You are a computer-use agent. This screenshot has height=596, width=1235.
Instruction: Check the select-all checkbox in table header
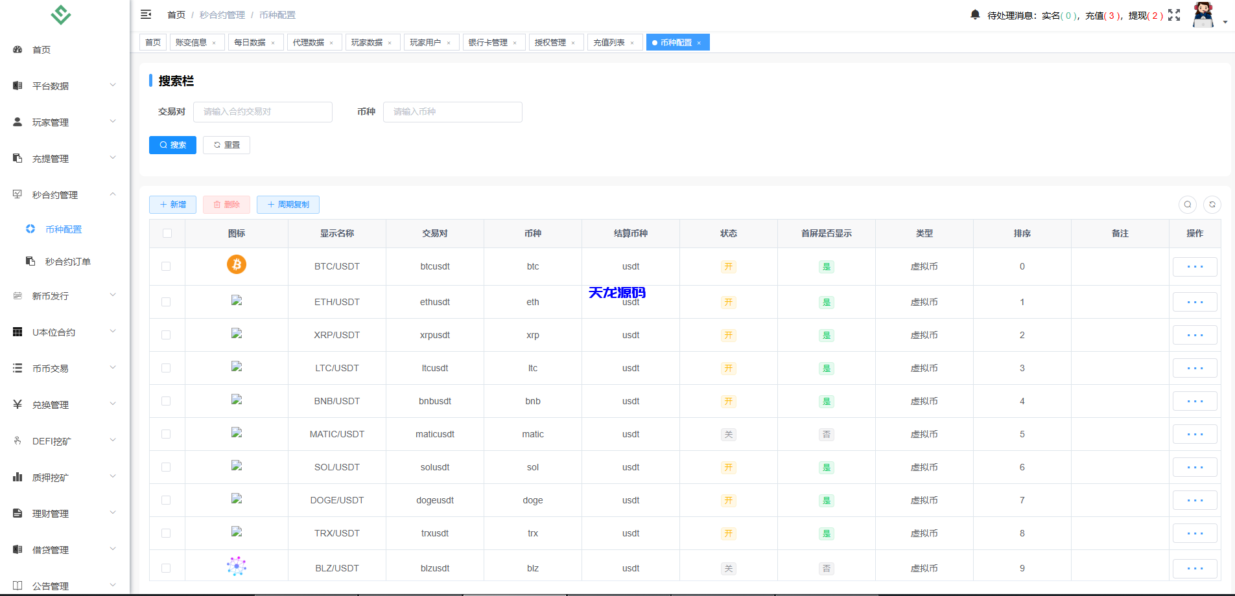[167, 233]
